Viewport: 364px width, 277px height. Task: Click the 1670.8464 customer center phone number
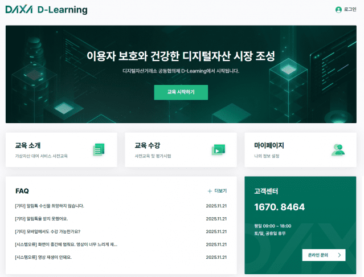[x=279, y=207]
